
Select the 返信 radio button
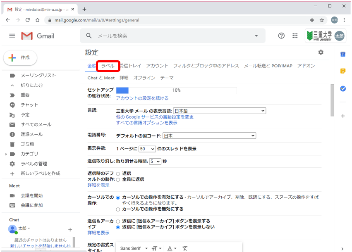[118, 174]
